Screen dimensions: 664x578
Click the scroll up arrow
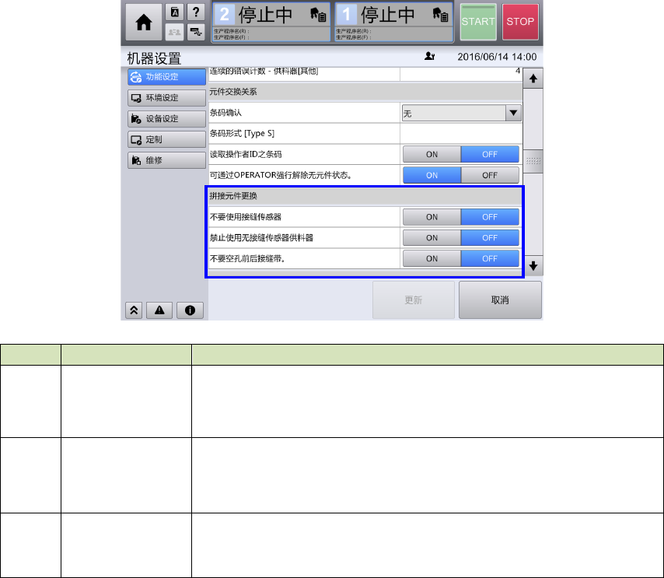click(533, 79)
